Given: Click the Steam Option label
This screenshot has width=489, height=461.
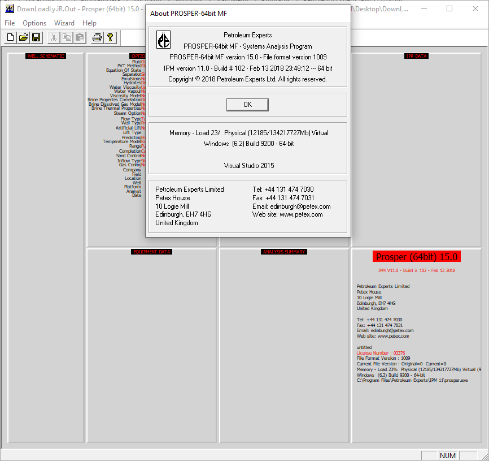Looking at the screenshot, I should click(x=128, y=113).
